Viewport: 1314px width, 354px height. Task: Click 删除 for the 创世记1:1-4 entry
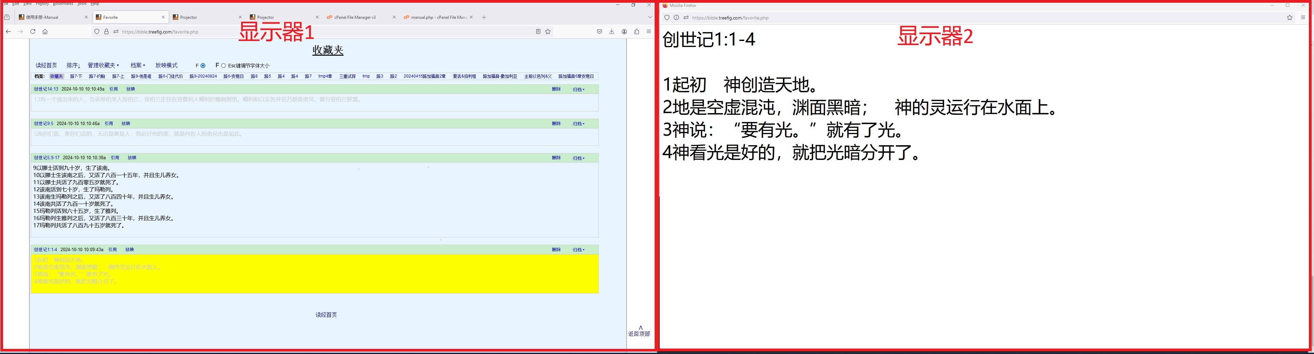pos(556,250)
